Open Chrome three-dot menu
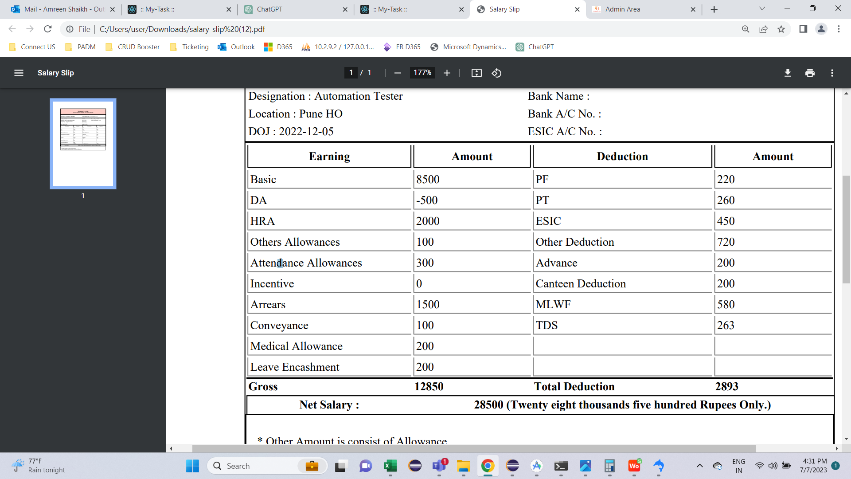The width and height of the screenshot is (851, 479). coord(839,29)
